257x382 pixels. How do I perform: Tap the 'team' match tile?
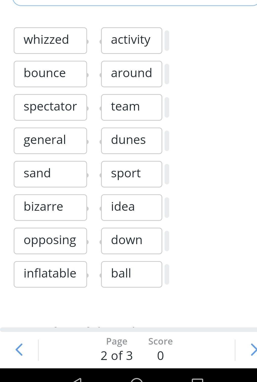point(131,107)
